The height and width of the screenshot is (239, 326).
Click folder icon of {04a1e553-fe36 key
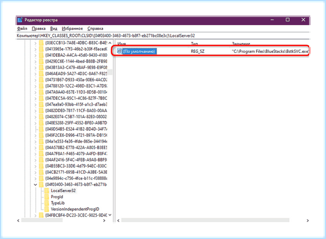click(41, 142)
